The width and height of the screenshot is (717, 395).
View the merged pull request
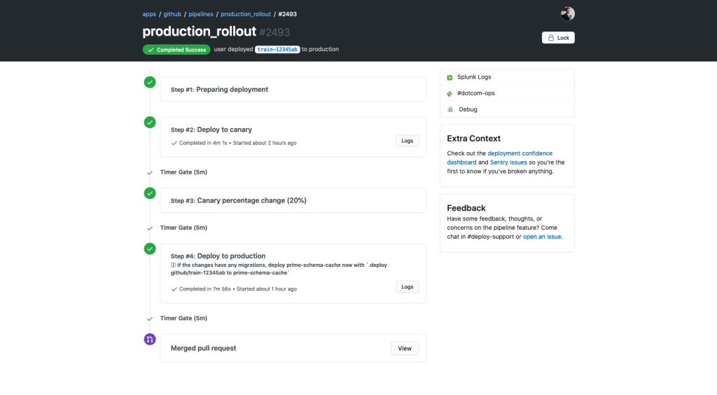tap(405, 348)
